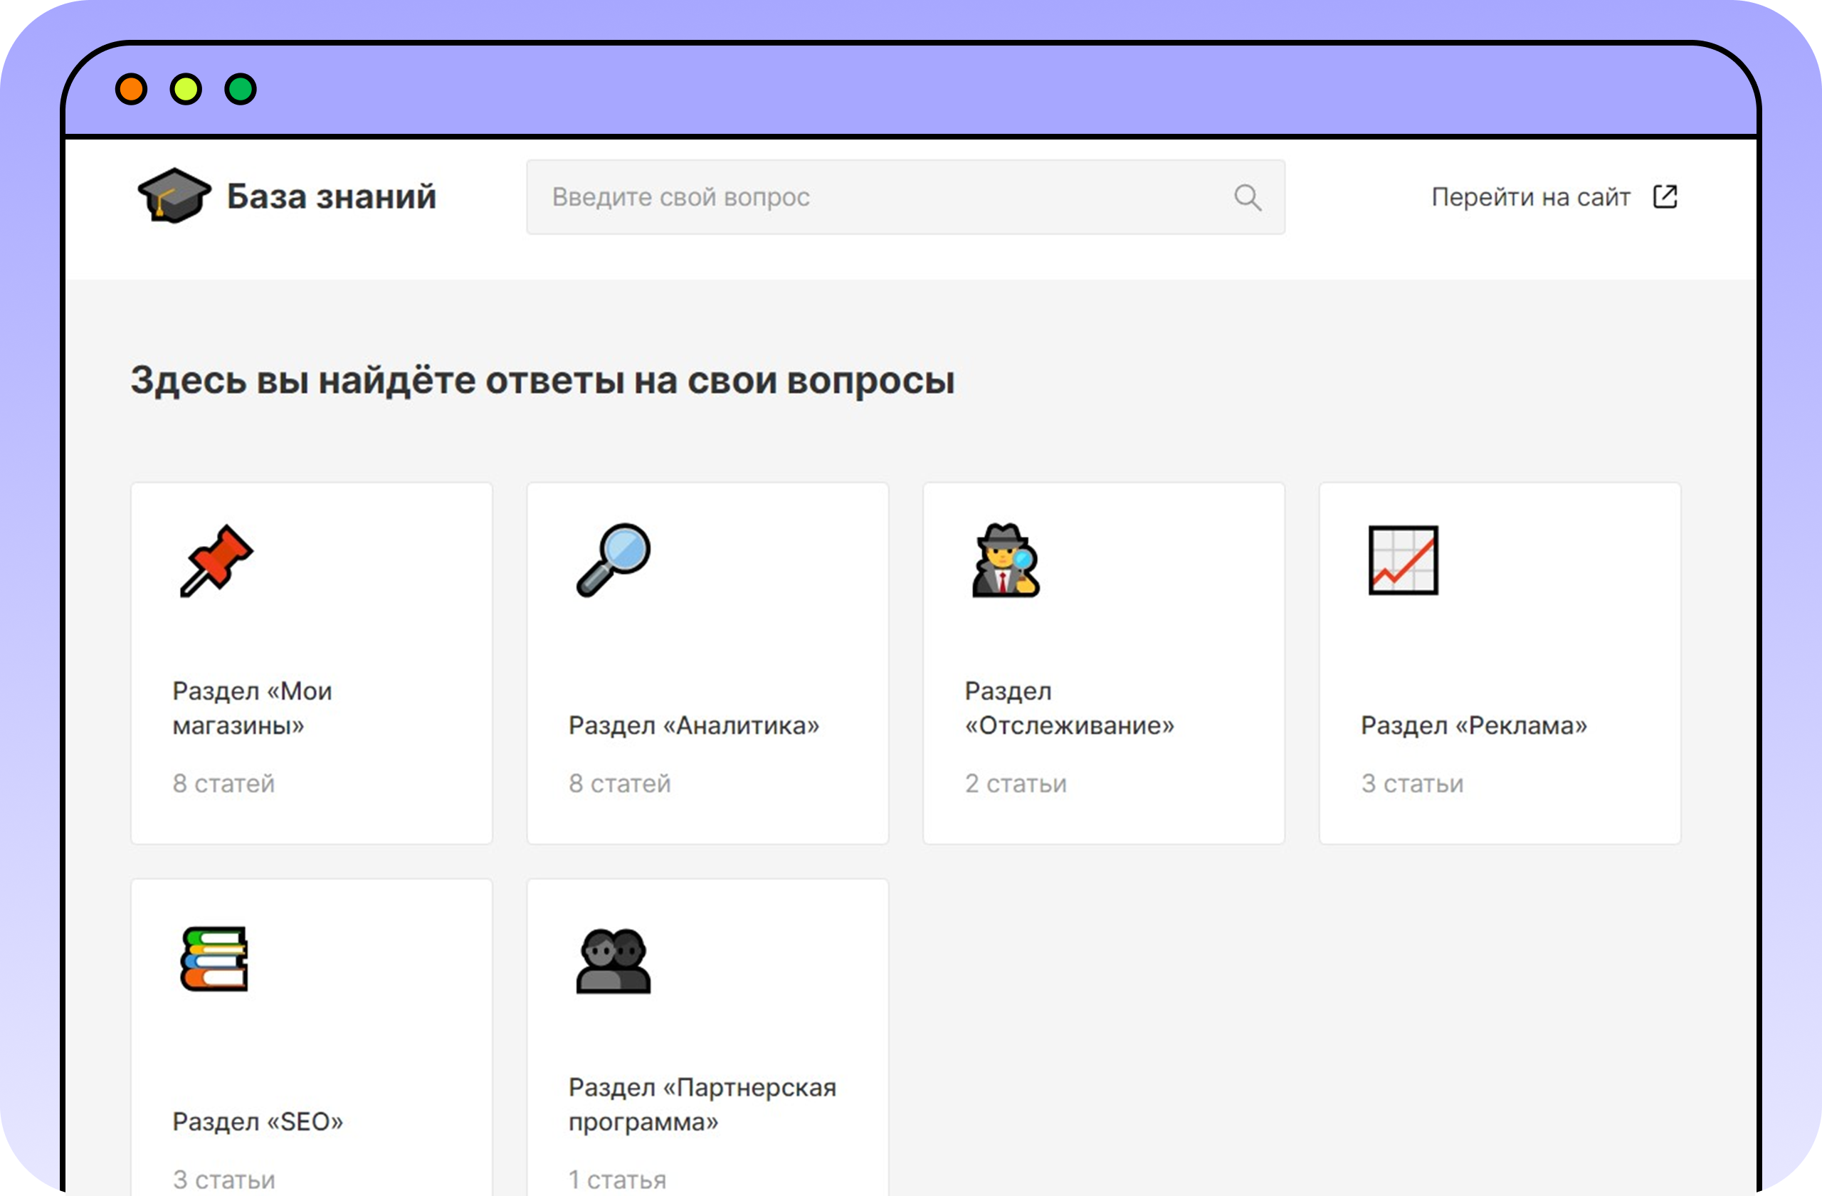Select the 1 статья count
Screen dimensions: 1822x1196
click(617, 1180)
